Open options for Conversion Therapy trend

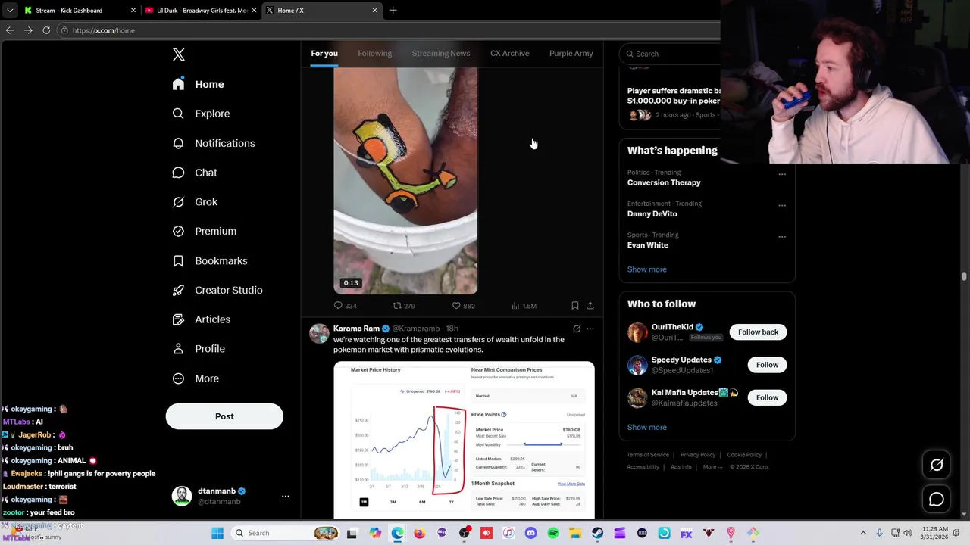[x=782, y=174]
